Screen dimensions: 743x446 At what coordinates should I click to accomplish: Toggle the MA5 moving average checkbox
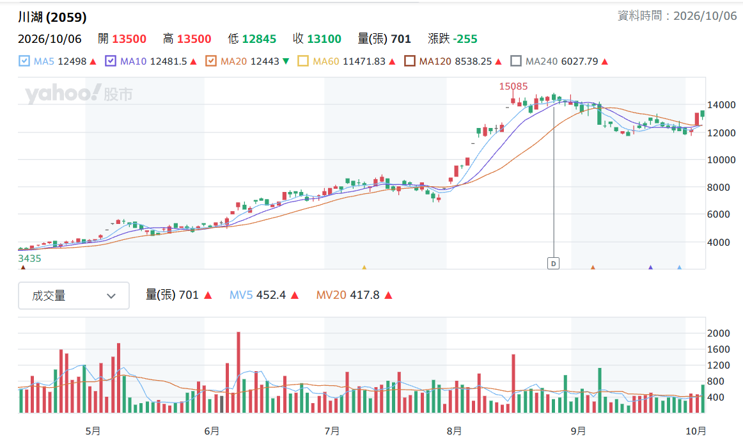(x=24, y=61)
